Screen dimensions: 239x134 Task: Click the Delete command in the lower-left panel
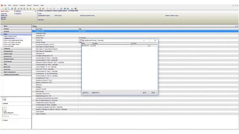[6, 103]
